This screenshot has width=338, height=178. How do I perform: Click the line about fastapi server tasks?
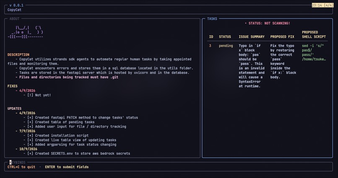102,73
